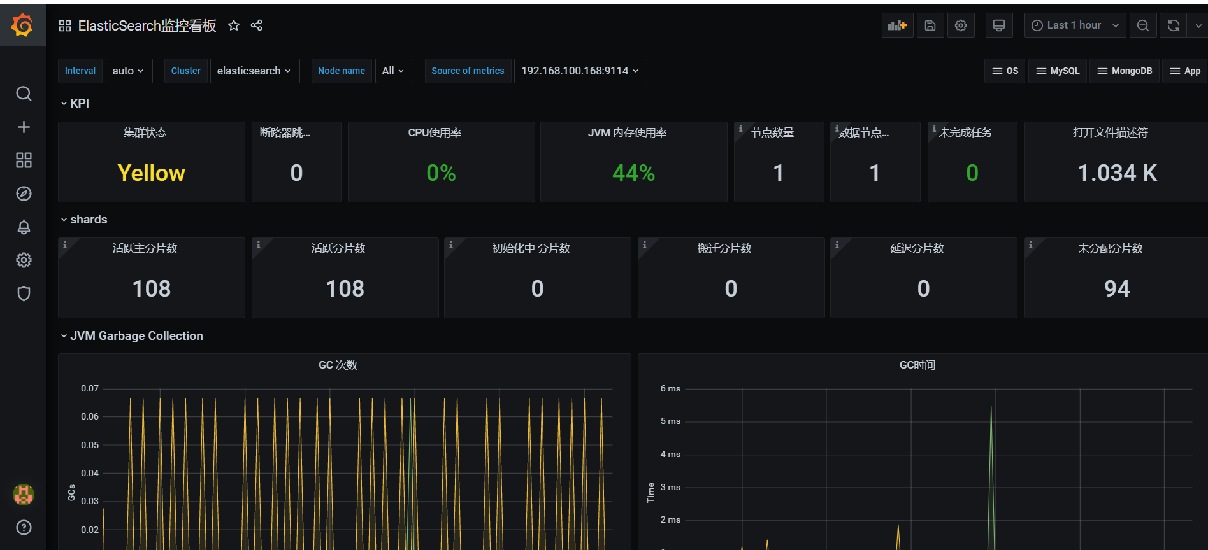Open the Grafana home logo

pos(22,25)
